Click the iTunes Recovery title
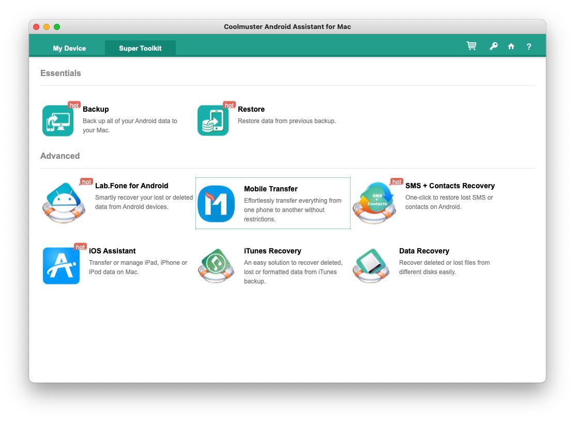This screenshot has width=575, height=421. click(x=273, y=251)
